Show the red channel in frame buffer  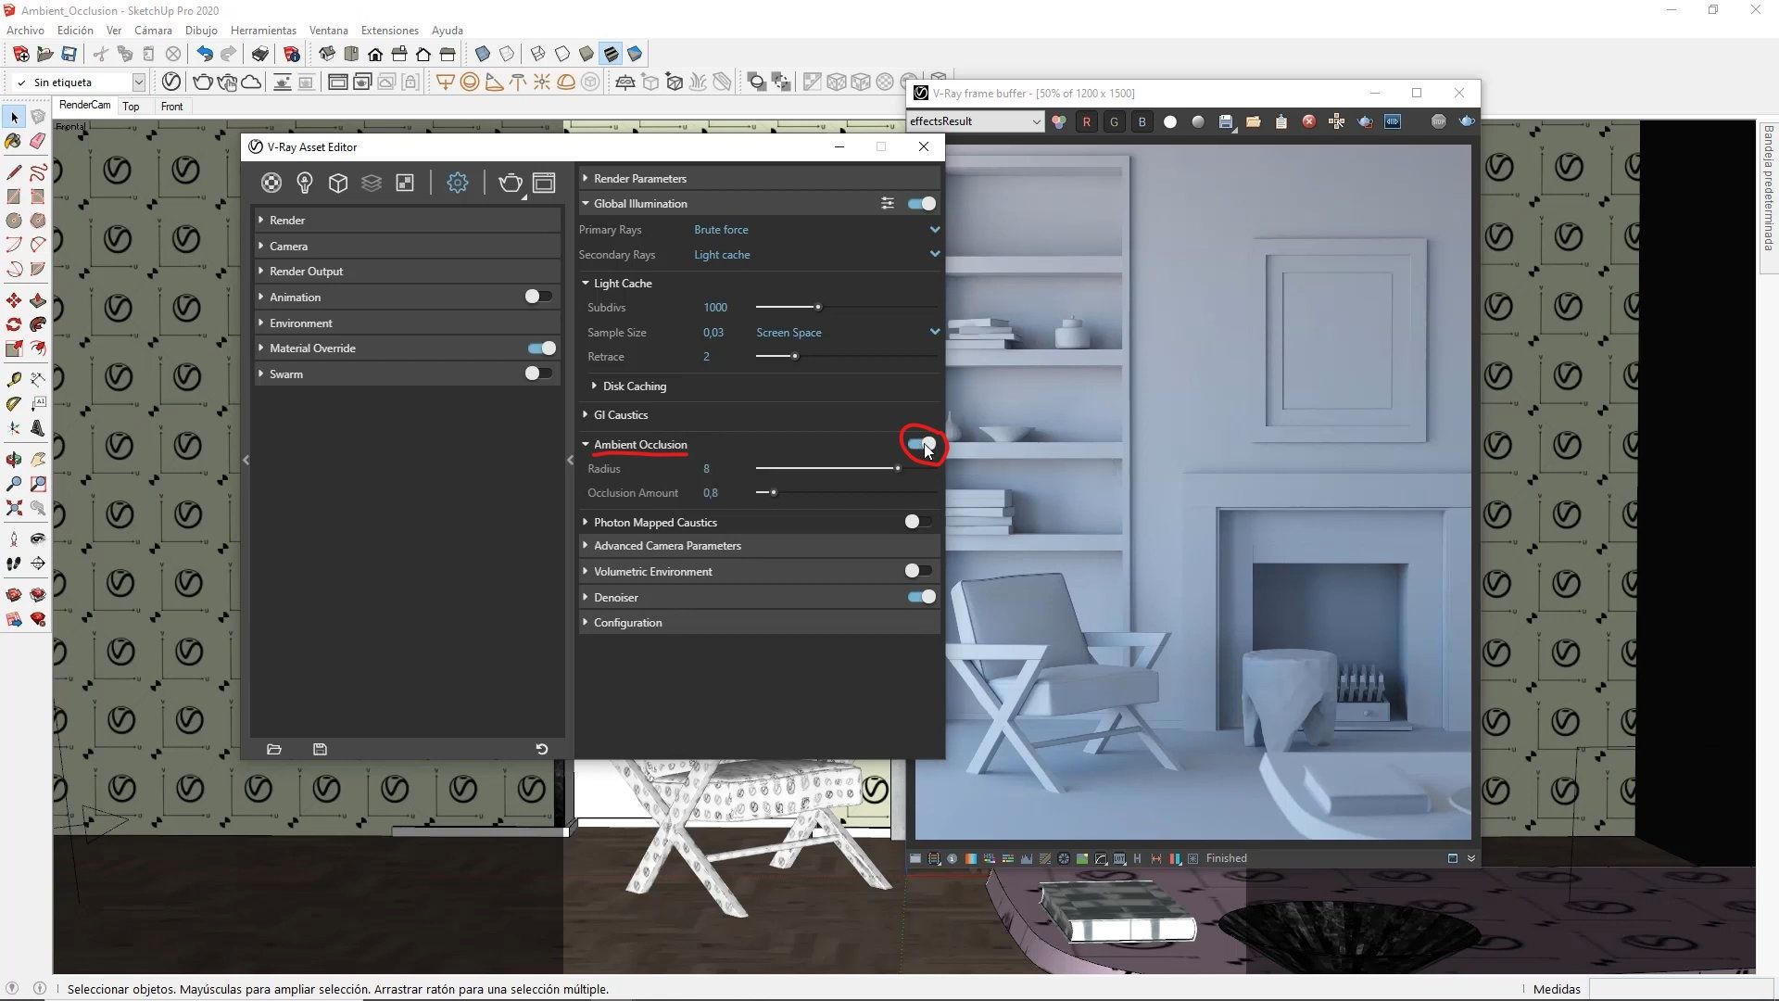(1086, 121)
